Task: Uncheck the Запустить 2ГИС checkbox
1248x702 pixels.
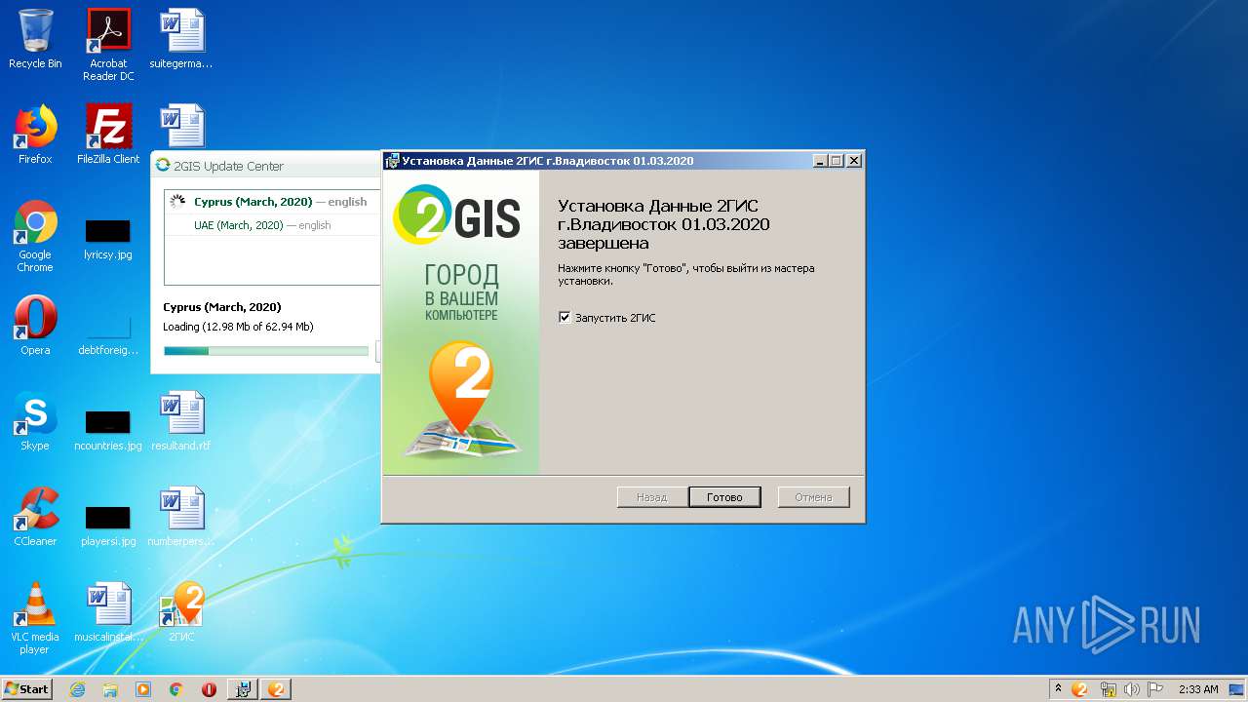Action: 565,317
